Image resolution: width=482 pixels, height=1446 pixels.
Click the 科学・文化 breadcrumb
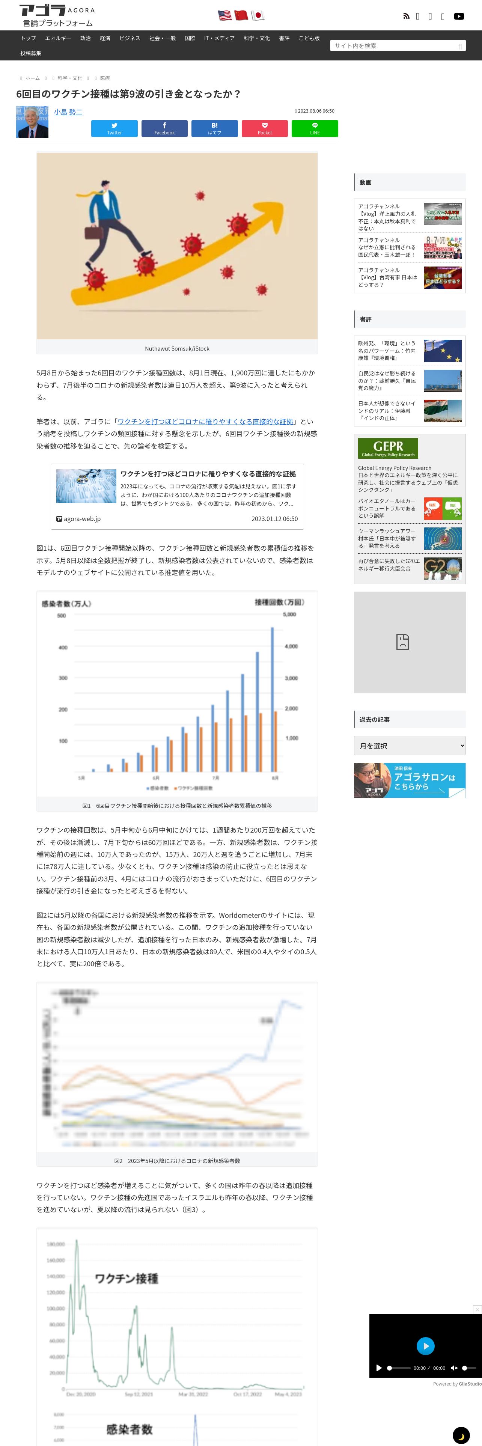[x=69, y=78]
